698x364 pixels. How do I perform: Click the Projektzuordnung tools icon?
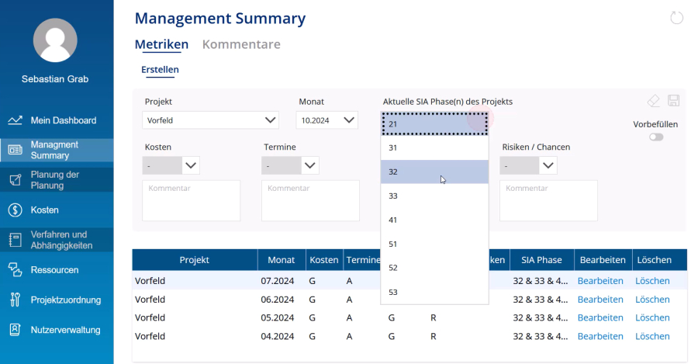click(x=15, y=300)
